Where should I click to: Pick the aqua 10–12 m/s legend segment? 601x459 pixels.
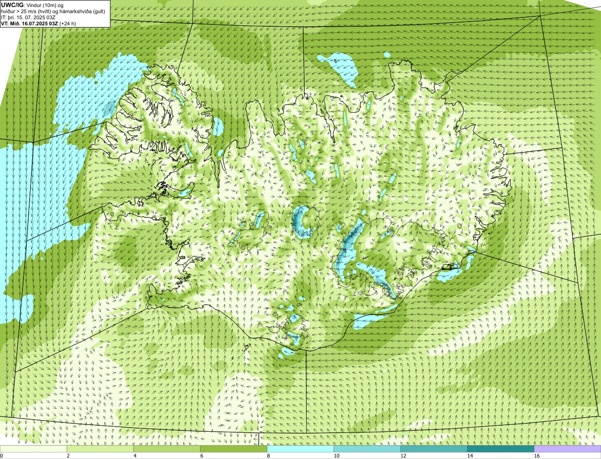pos(367,449)
